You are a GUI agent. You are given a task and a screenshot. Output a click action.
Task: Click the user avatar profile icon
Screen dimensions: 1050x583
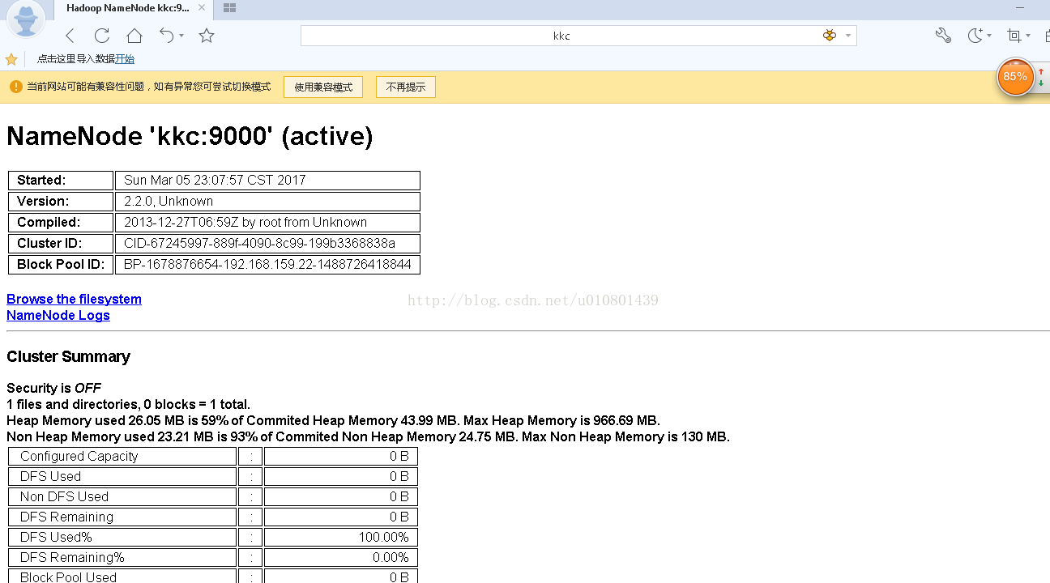pos(26,20)
